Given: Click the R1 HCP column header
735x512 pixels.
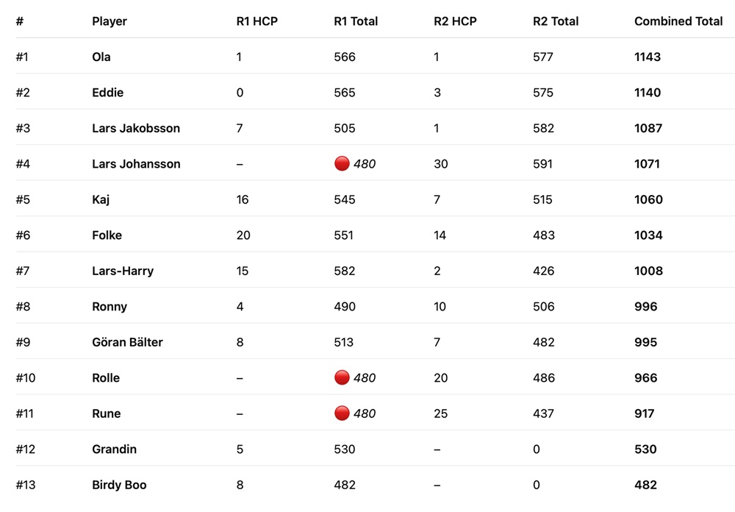Looking at the screenshot, I should pos(257,21).
